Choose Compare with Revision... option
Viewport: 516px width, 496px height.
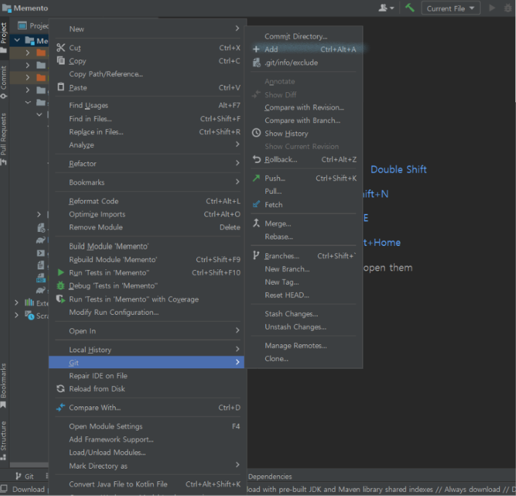(x=304, y=108)
